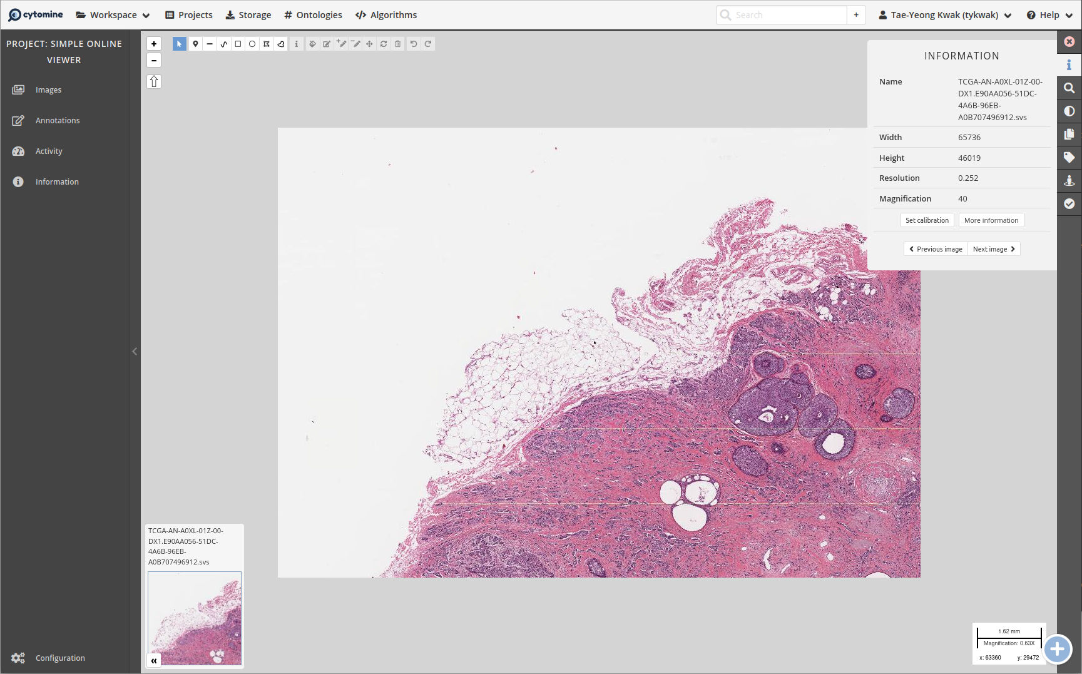Open the Projects menu
This screenshot has width=1082, height=674.
pos(188,14)
